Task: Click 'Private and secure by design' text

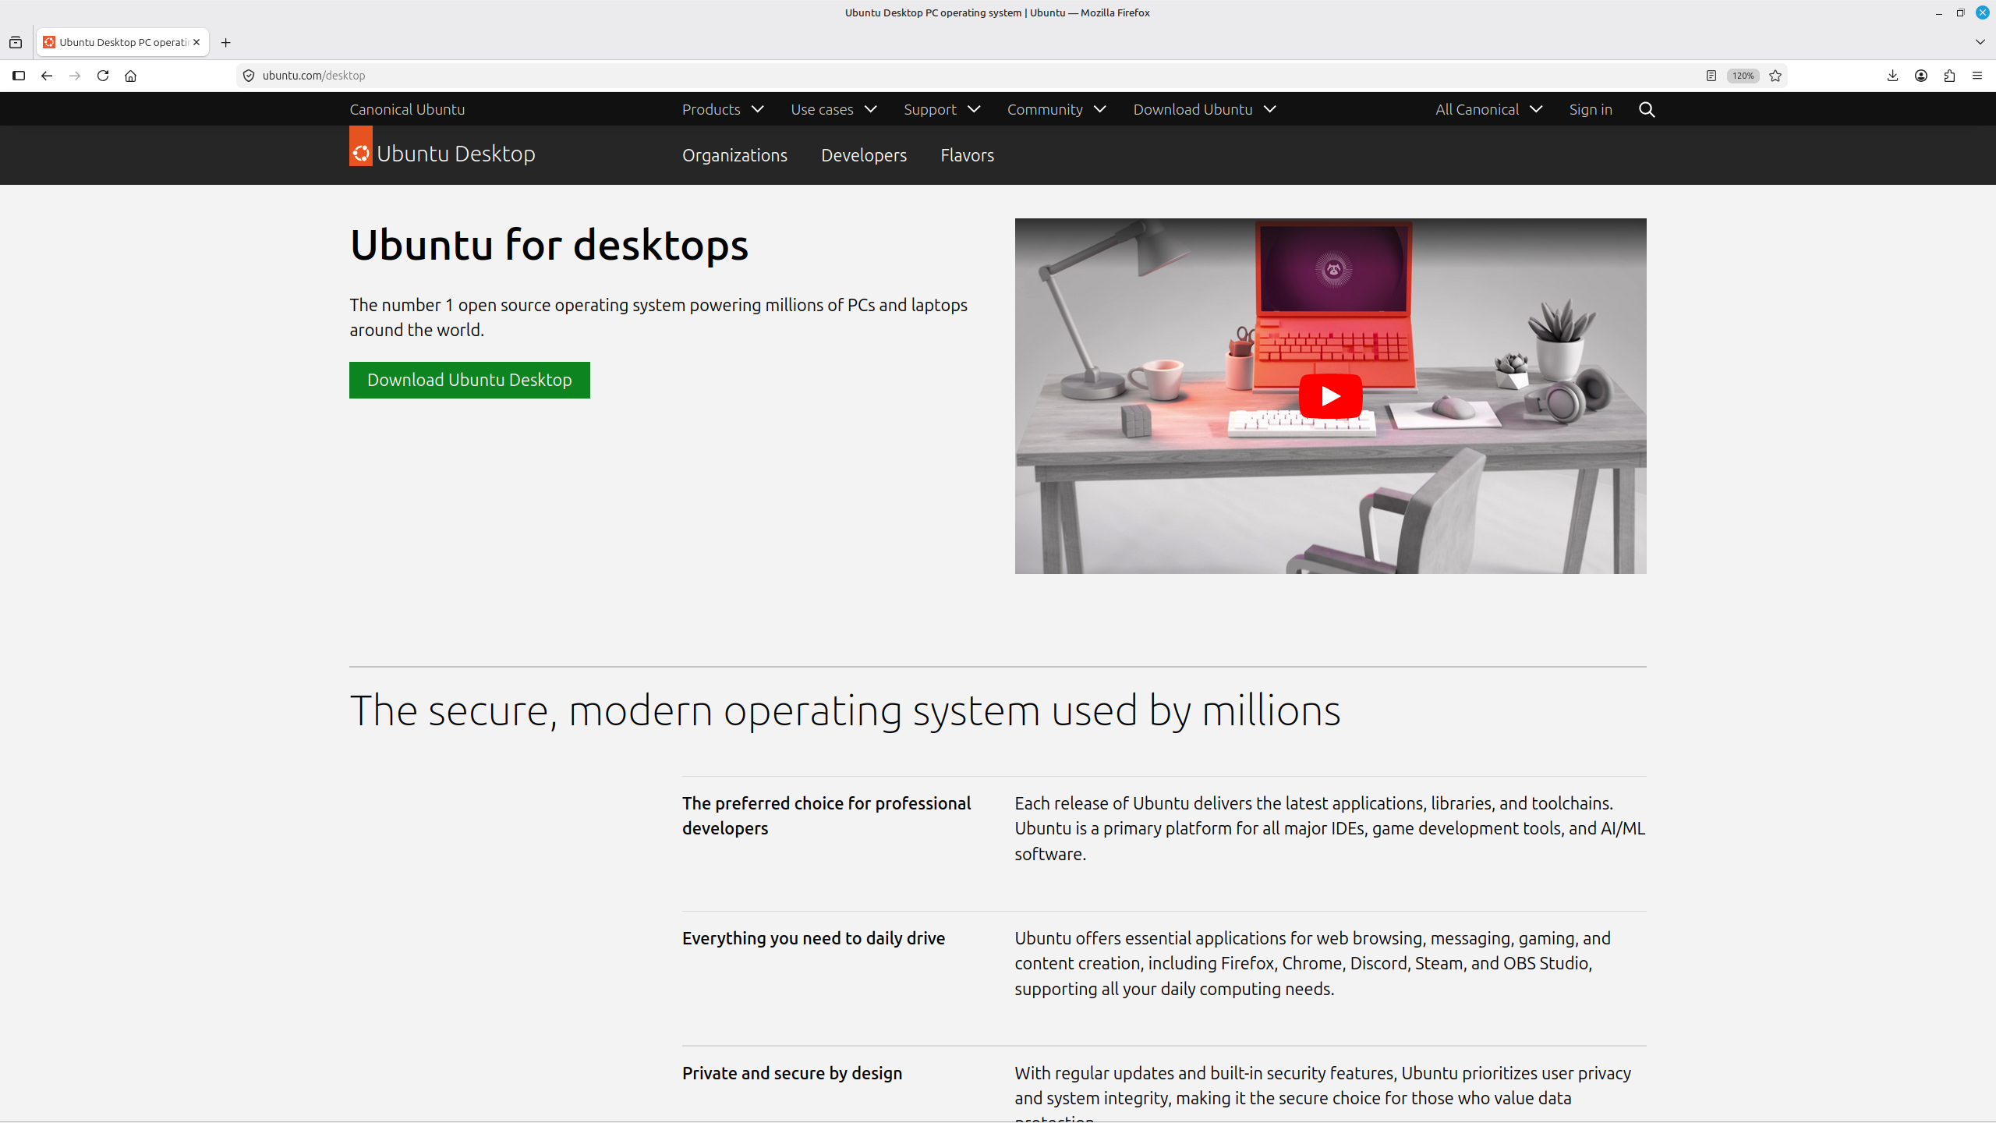Action: click(792, 1073)
